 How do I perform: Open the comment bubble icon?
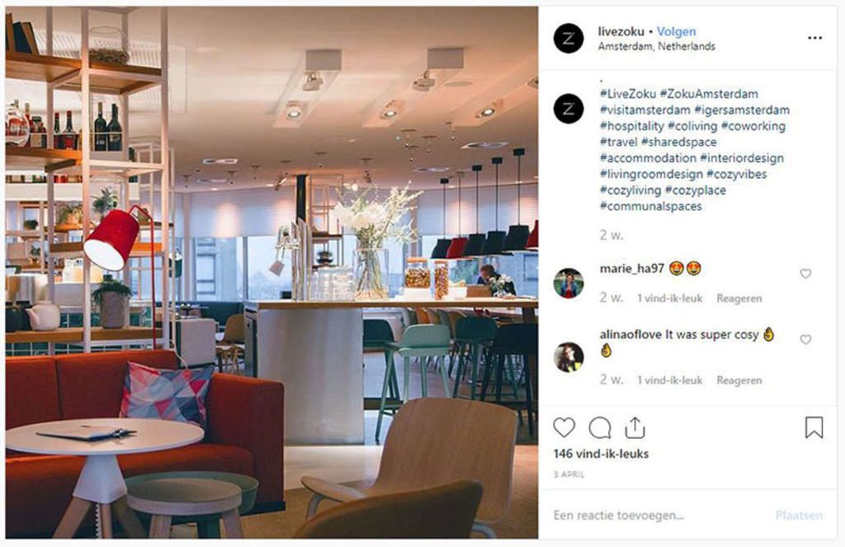click(x=600, y=428)
